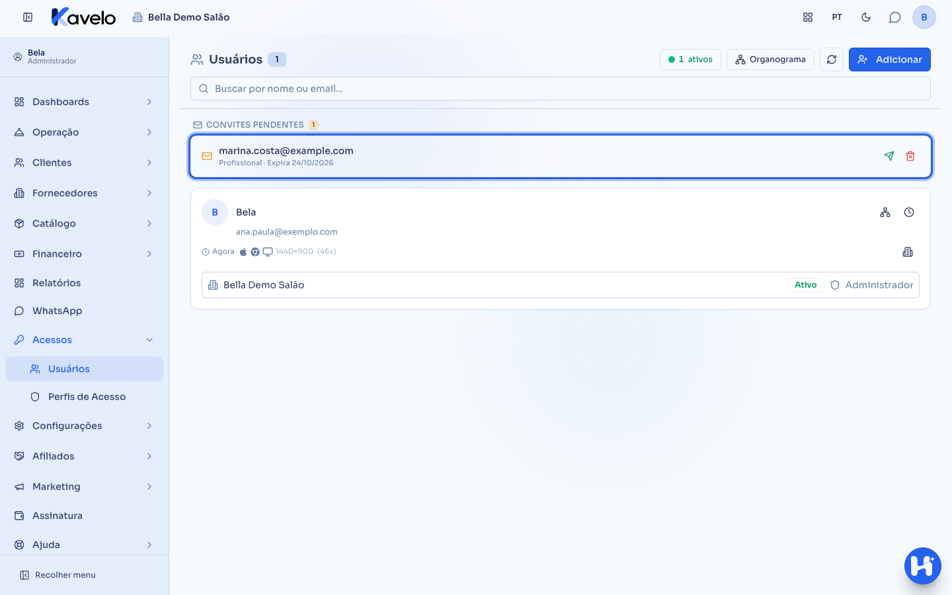The height and width of the screenshot is (595, 952).
Task: Expand the Clientes menu
Action: point(84,163)
